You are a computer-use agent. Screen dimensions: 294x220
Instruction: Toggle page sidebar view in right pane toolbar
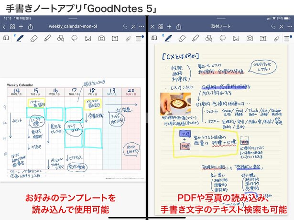(x=154, y=38)
